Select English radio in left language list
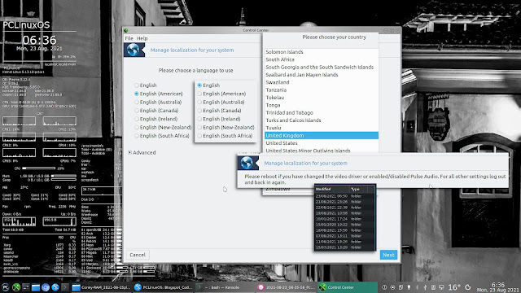The image size is (521, 293). [x=136, y=85]
